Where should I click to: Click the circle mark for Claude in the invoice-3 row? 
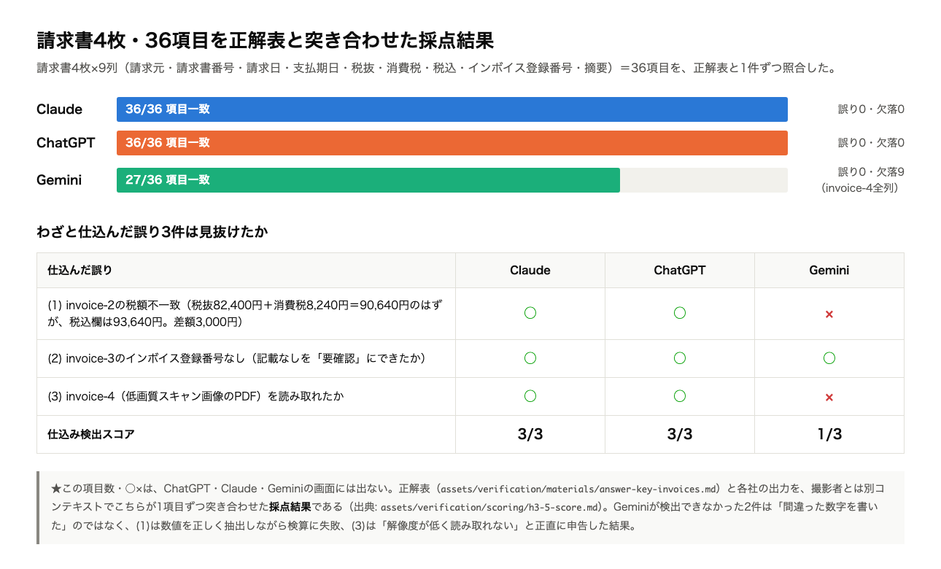tap(530, 358)
